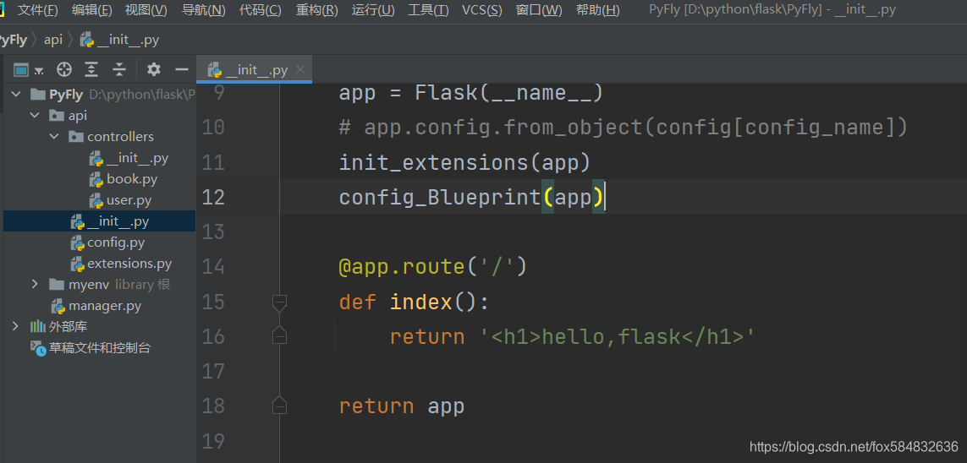Collapse the controllers folder arrow

point(54,136)
